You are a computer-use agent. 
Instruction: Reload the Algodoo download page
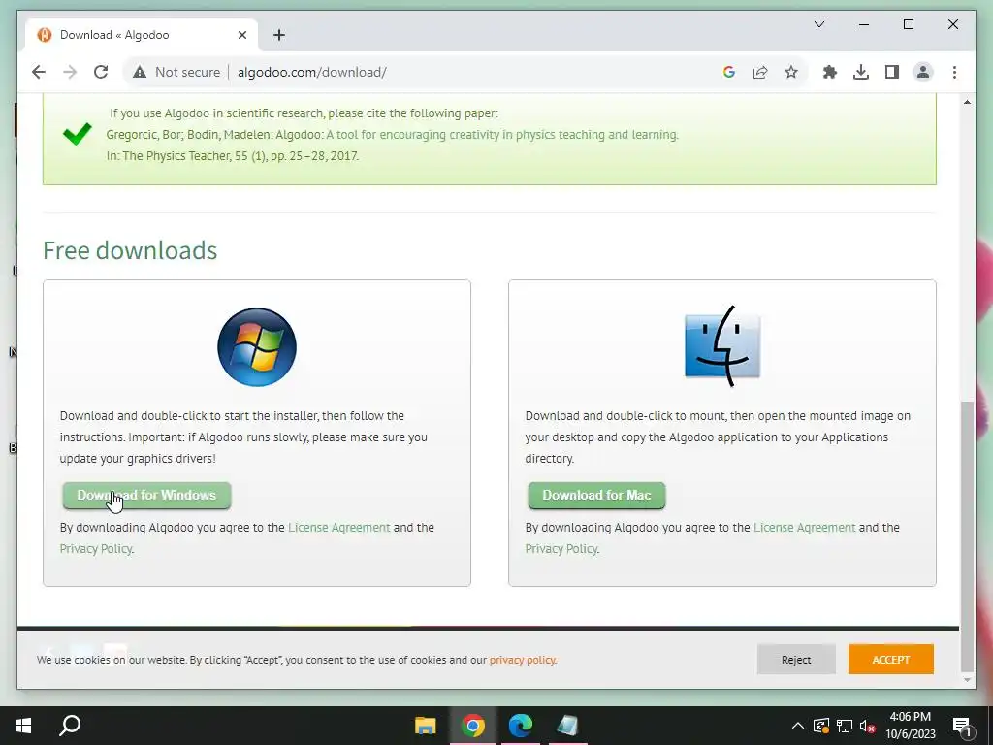click(x=101, y=72)
